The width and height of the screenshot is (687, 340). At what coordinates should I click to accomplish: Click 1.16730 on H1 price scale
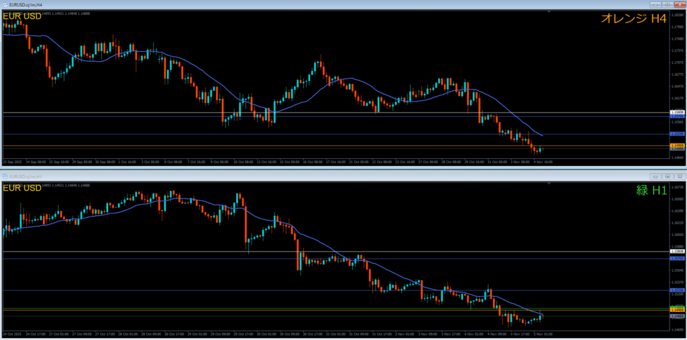coord(677,187)
